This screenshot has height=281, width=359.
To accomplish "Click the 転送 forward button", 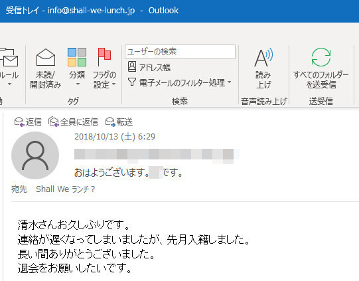I will point(119,122).
